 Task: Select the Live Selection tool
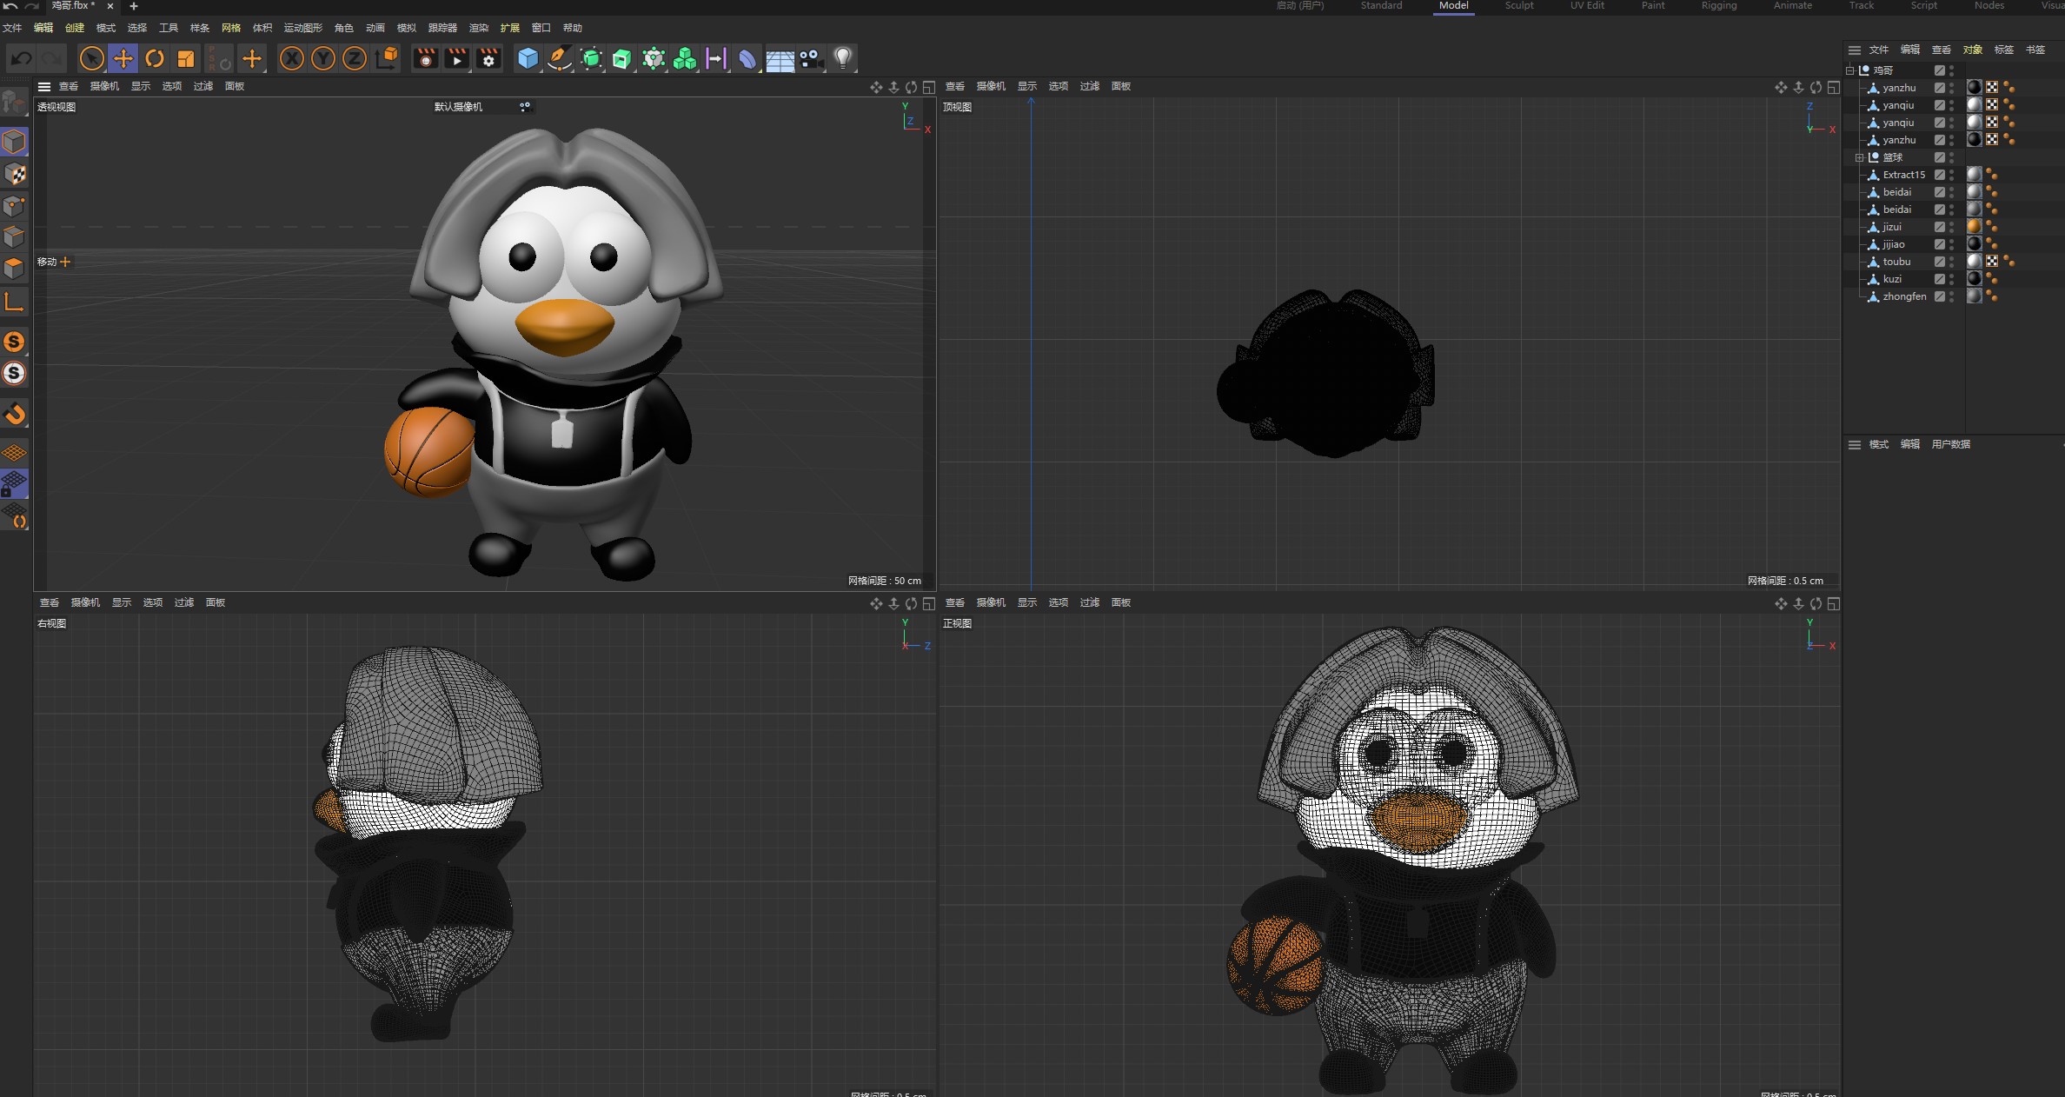click(x=92, y=58)
